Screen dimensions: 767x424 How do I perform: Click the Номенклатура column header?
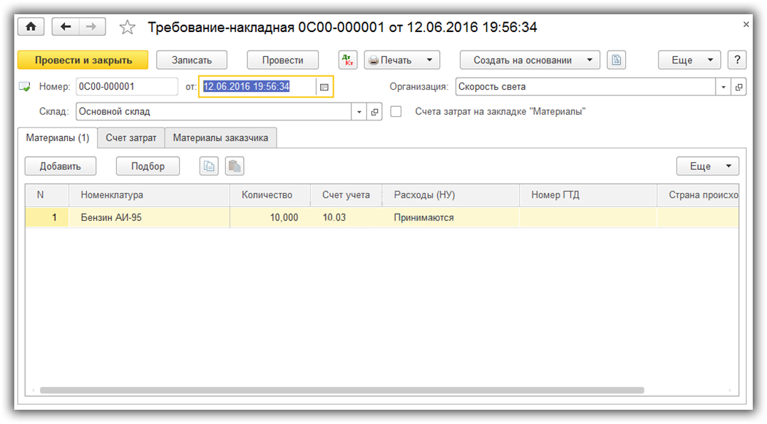point(149,195)
